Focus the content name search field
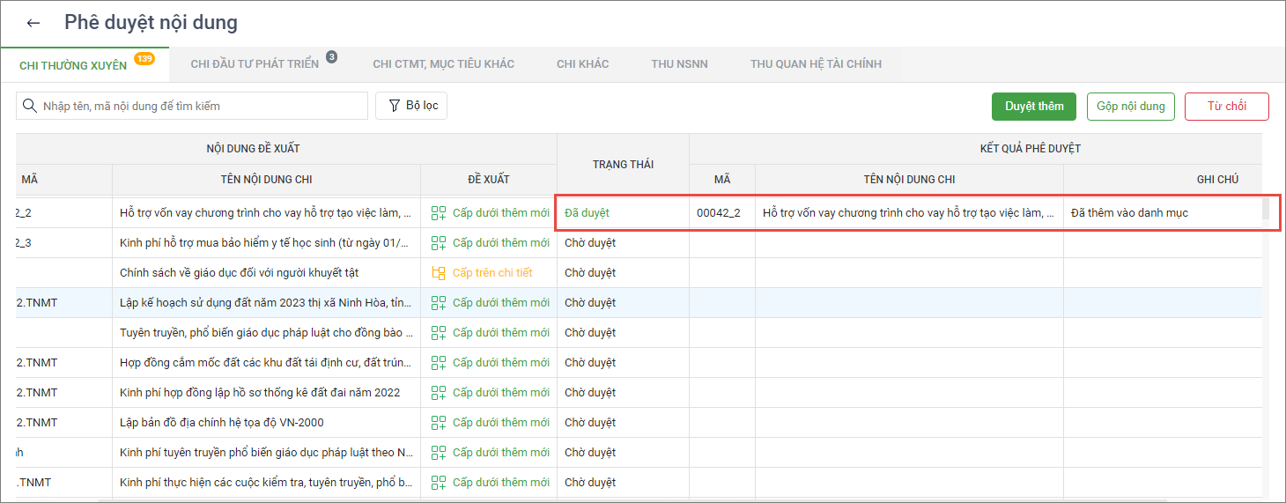 click(203, 106)
